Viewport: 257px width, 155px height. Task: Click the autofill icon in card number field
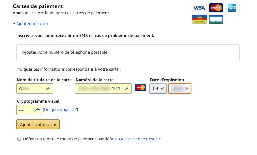[127, 88]
